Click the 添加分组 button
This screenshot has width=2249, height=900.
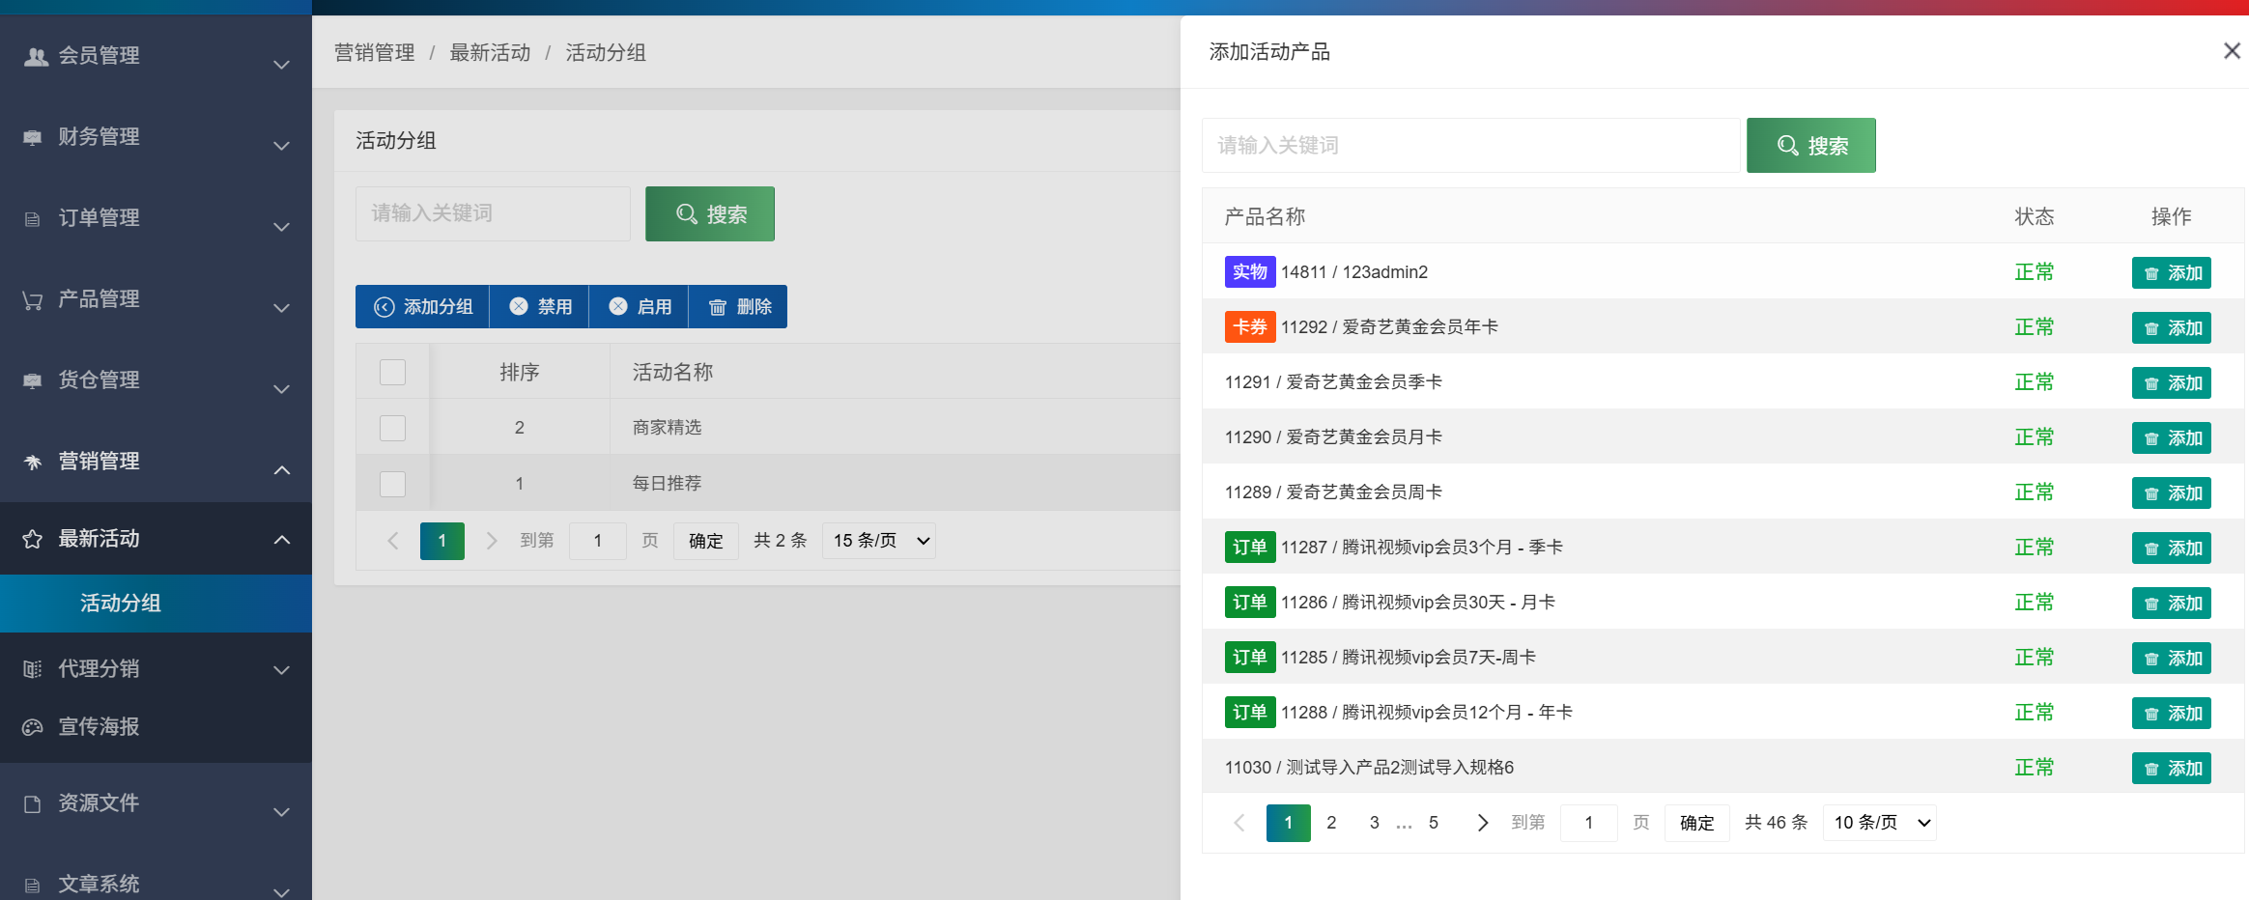(423, 307)
